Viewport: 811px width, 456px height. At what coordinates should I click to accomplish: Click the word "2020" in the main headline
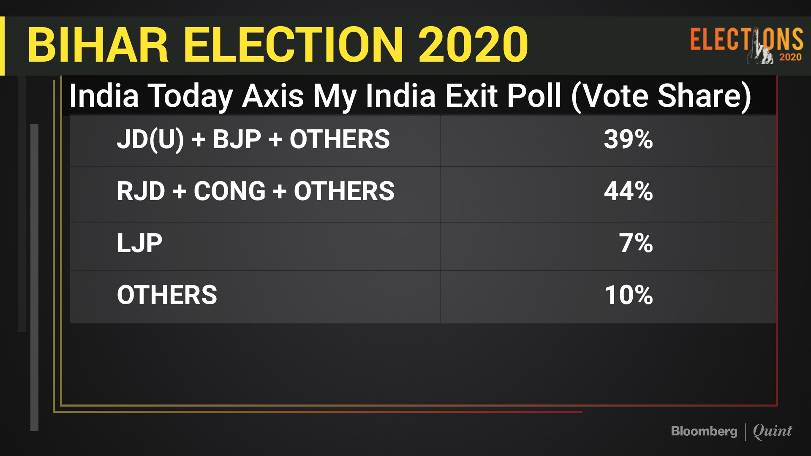click(x=473, y=45)
